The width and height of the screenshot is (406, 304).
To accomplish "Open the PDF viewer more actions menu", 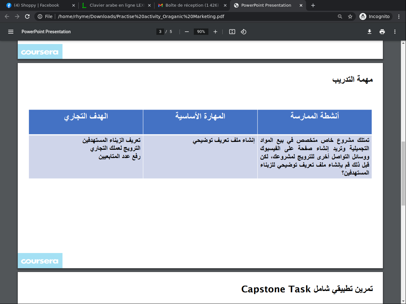I will click(395, 32).
